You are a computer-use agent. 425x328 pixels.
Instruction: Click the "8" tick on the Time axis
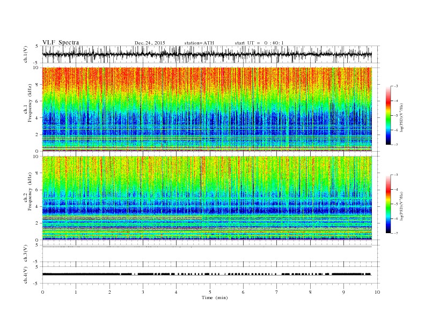pyautogui.click(x=310, y=292)
